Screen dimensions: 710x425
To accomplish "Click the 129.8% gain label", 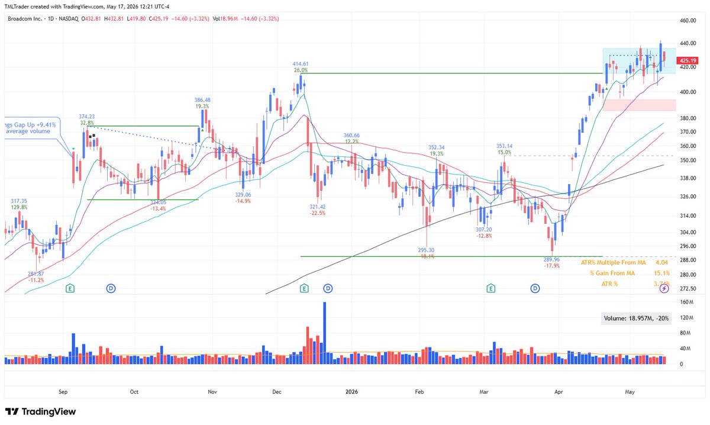I will 19,208.
